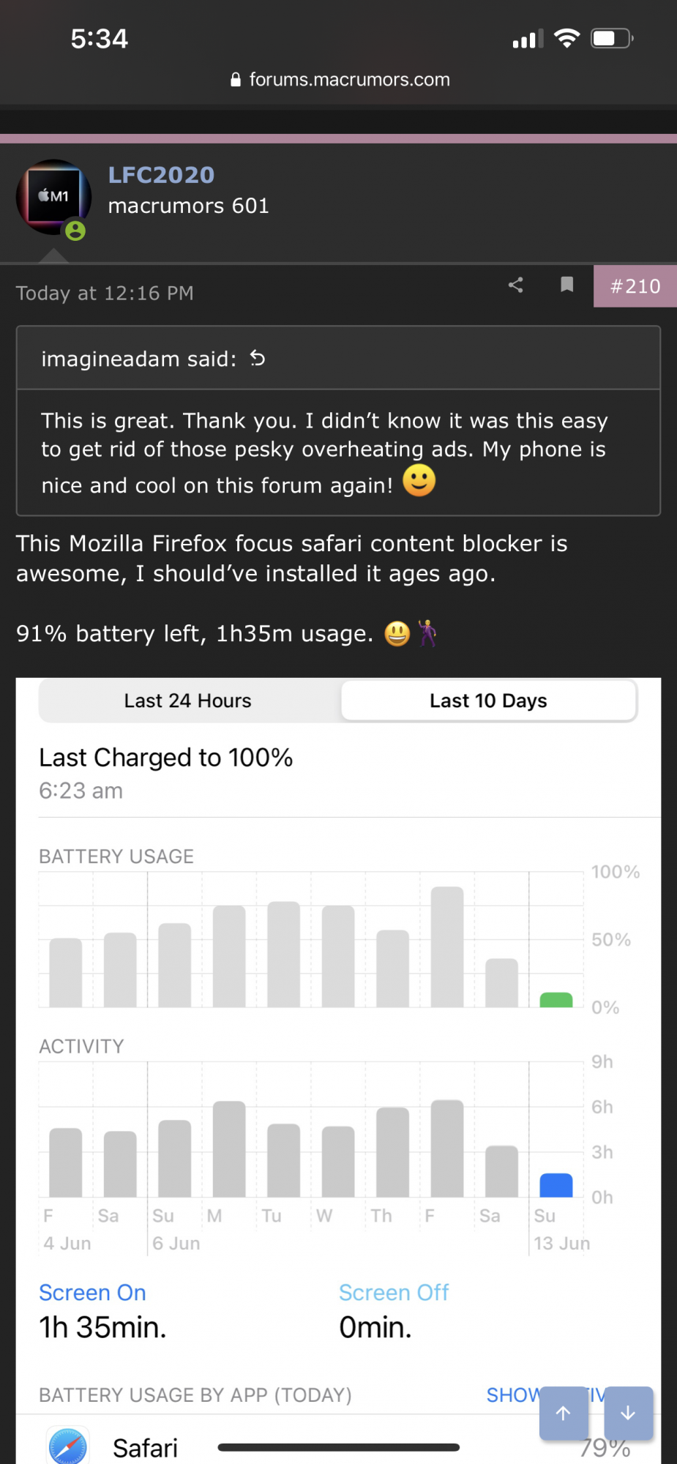Image resolution: width=677 pixels, height=1464 pixels.
Task: Tap the green online status badge on avatar
Action: (75, 231)
